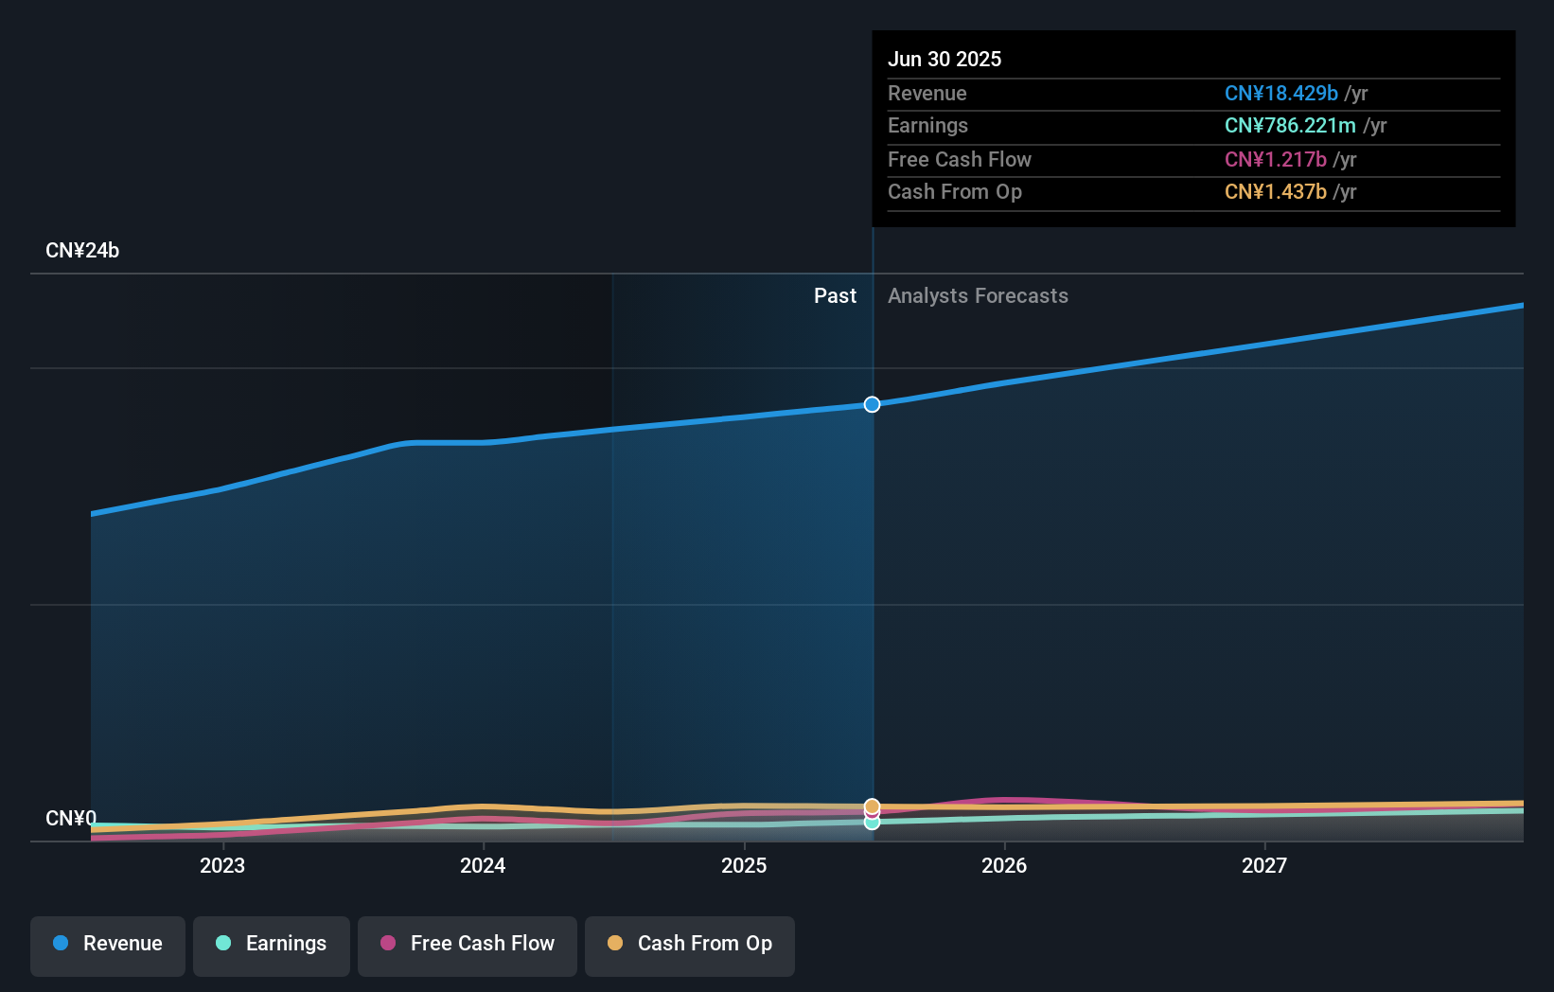
Task: Toggle the Revenue series visibility
Action: click(107, 946)
